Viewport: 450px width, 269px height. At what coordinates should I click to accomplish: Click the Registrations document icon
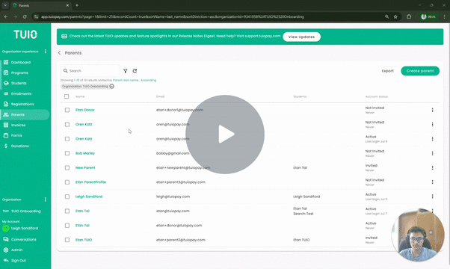(x=6, y=104)
